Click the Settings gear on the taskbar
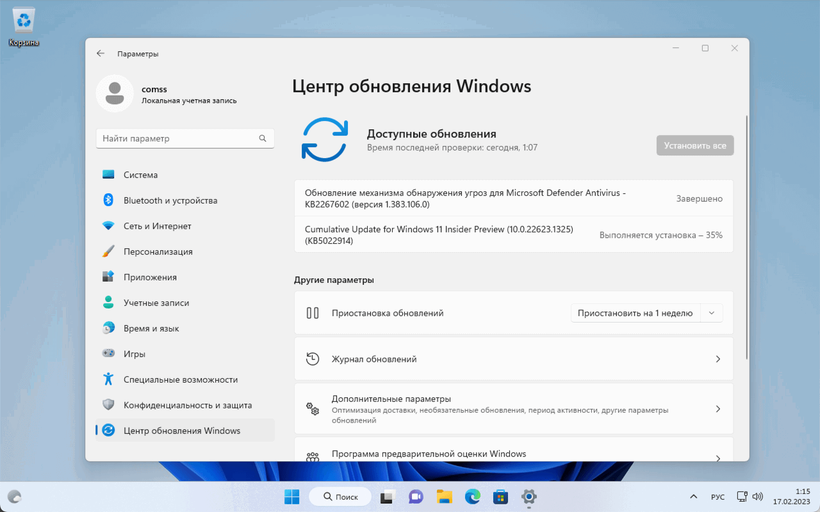The width and height of the screenshot is (820, 512). [x=529, y=497]
